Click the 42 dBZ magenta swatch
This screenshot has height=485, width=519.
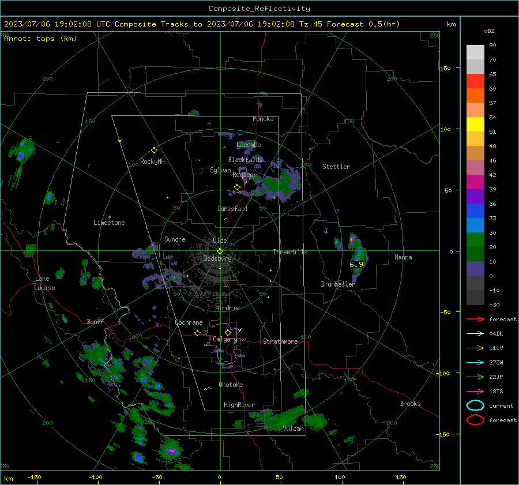pyautogui.click(x=475, y=182)
